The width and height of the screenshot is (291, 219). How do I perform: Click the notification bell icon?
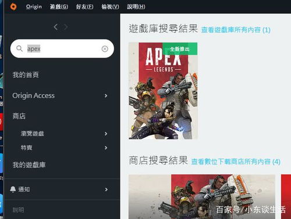(x=13, y=189)
